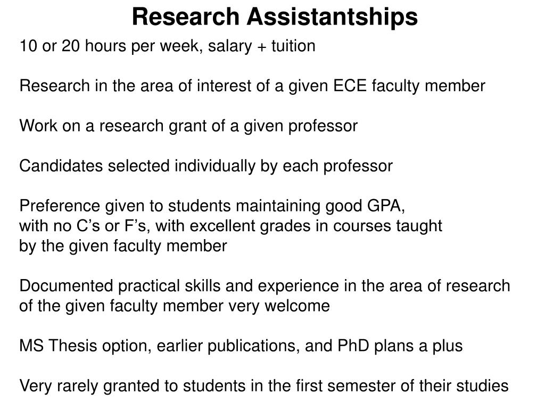Image resolution: width=545 pixels, height=409 pixels.
Task: Click the line about no C's or F's
Action: [x=231, y=226]
